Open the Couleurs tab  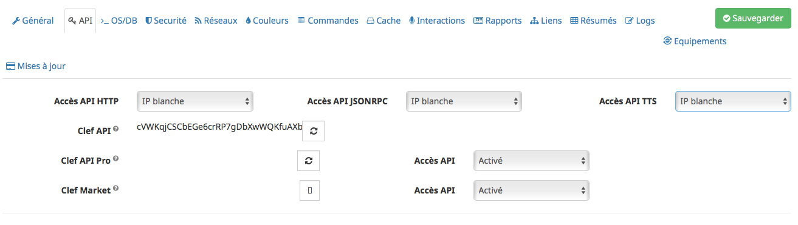tap(267, 21)
